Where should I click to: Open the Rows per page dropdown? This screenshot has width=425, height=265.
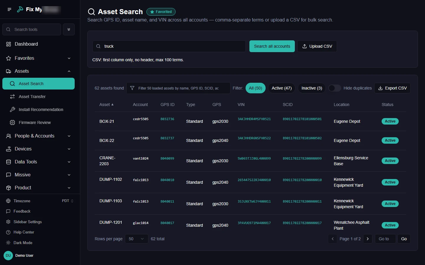point(137,239)
